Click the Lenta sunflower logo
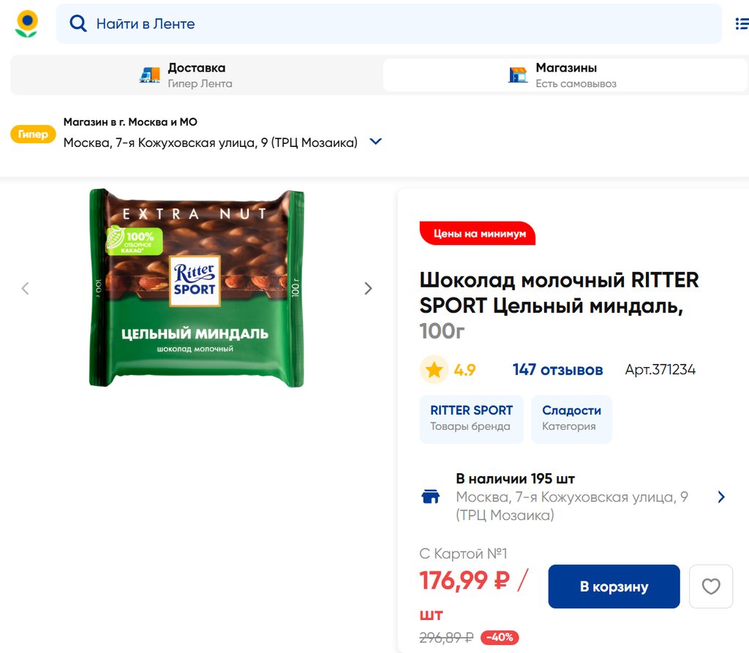 point(27,23)
